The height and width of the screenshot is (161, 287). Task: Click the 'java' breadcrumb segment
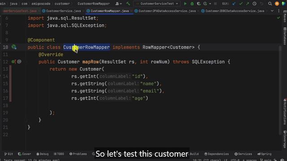[x=13, y=4]
